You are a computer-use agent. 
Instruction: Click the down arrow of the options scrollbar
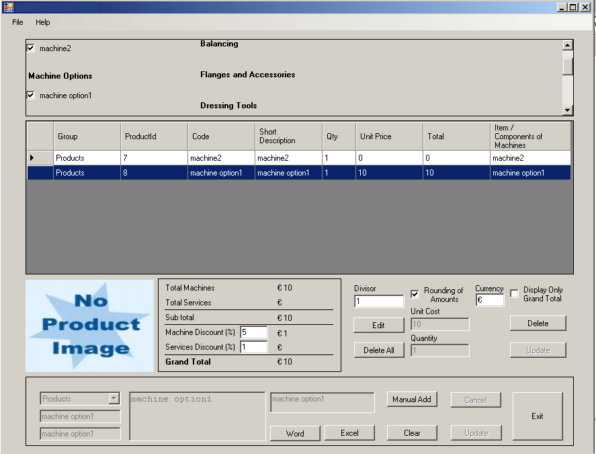[567, 108]
